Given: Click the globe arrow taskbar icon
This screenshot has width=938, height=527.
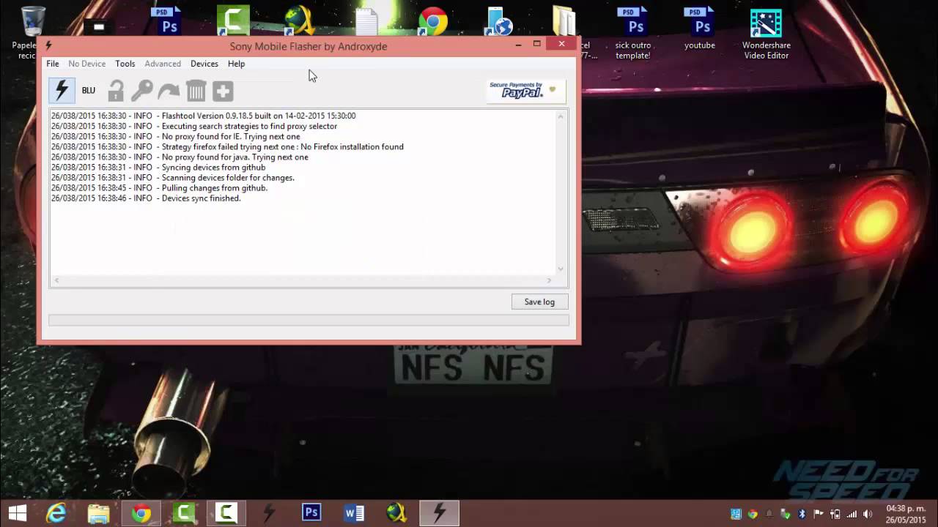Looking at the screenshot, I should click(396, 513).
